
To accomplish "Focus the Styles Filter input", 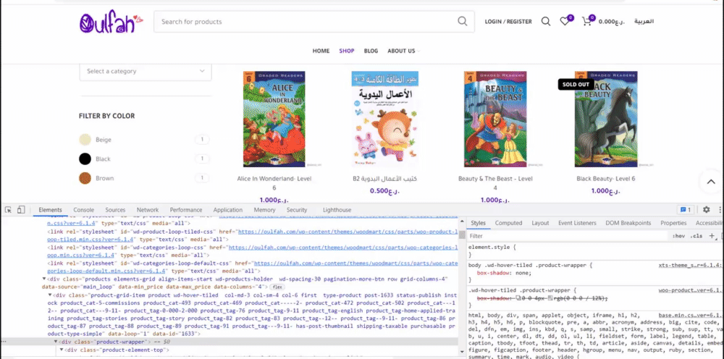I will click(568, 236).
